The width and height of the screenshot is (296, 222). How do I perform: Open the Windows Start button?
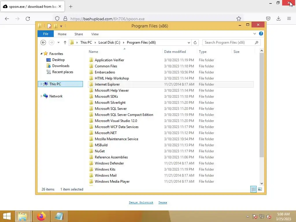click(7, 216)
